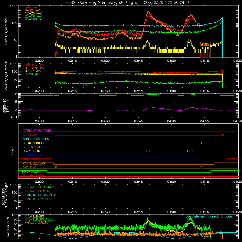
Task: Click the FRONT_RATIO_1225 legend label
Action: click(x=39, y=219)
